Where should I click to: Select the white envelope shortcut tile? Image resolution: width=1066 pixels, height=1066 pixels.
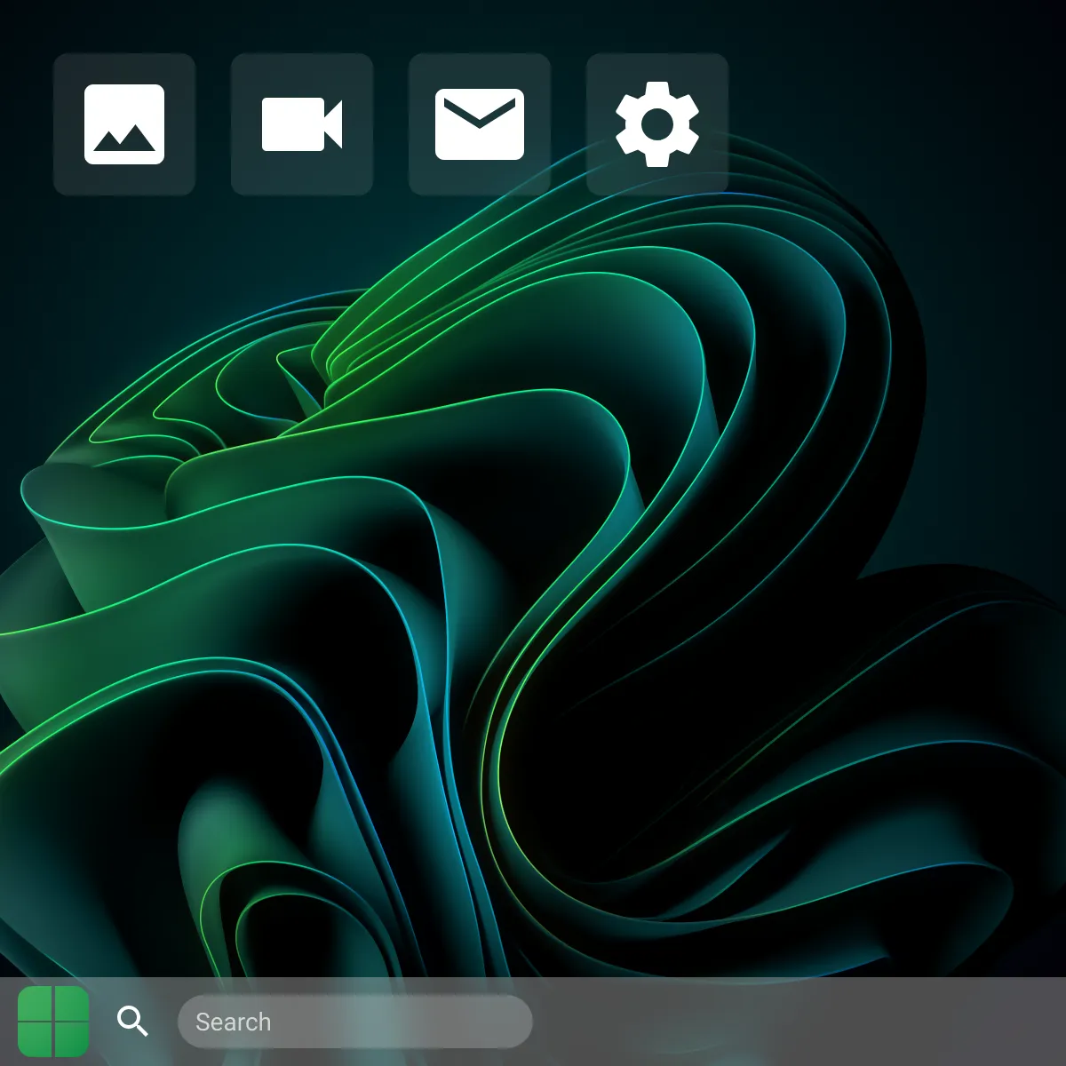tap(480, 124)
